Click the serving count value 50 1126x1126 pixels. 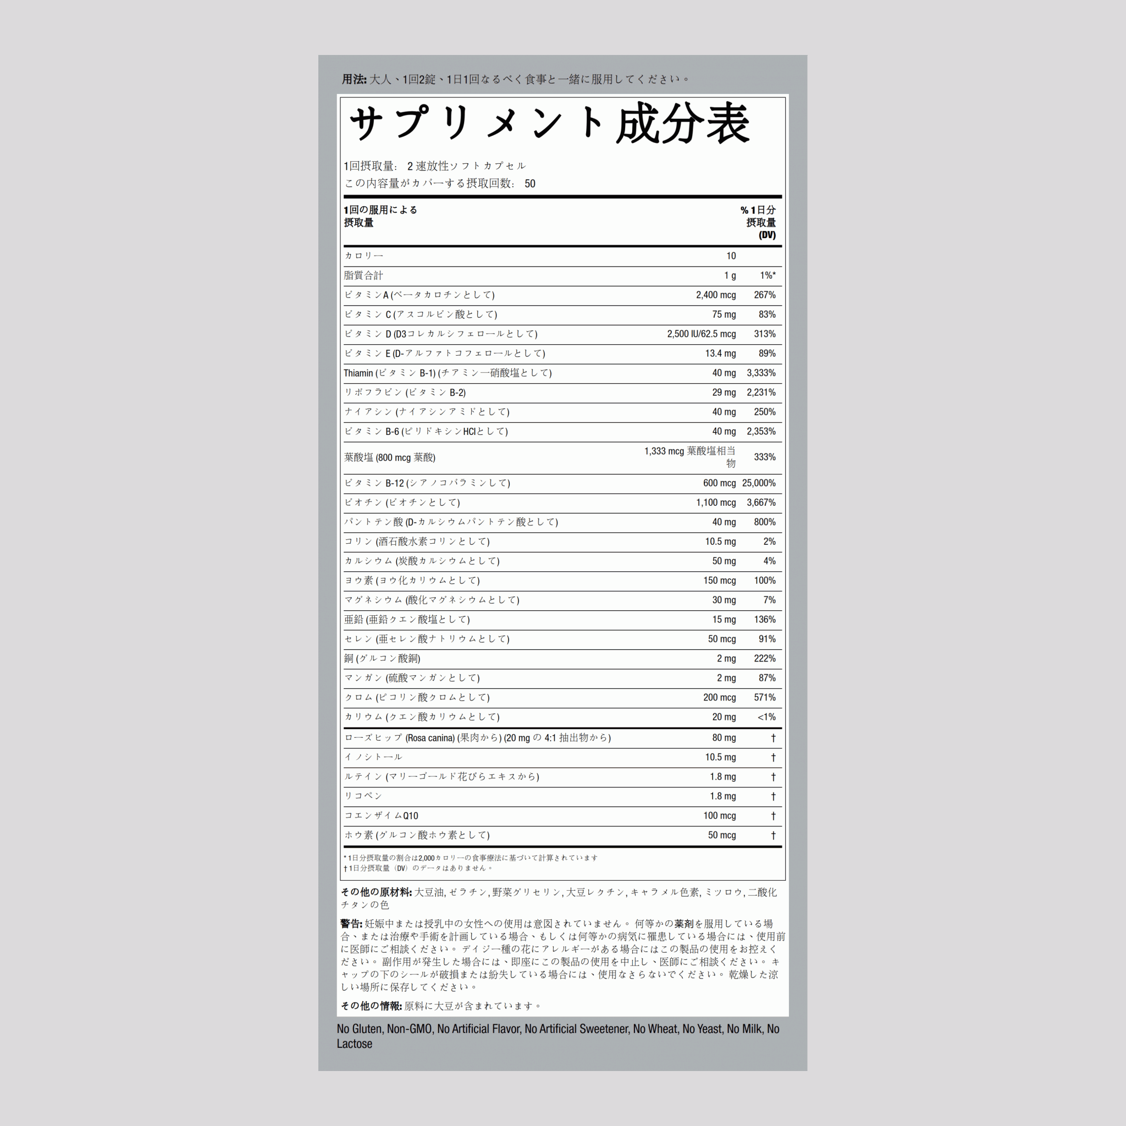[530, 184]
